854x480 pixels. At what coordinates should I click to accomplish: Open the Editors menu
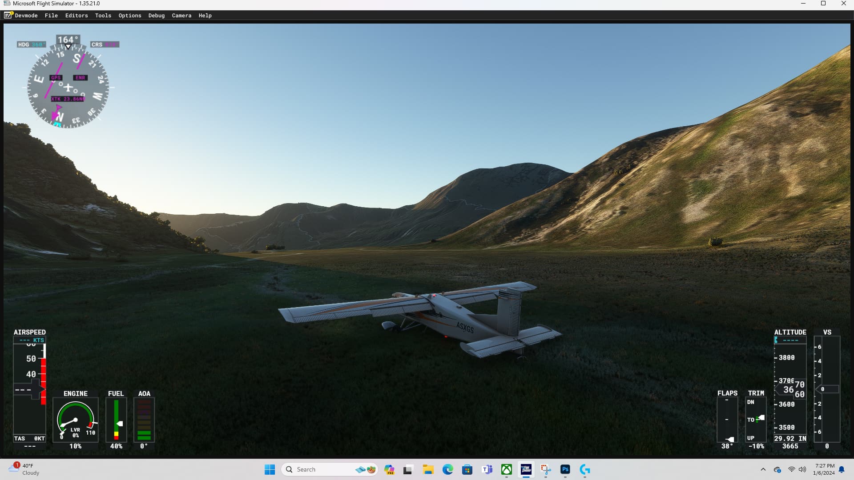pos(76,15)
